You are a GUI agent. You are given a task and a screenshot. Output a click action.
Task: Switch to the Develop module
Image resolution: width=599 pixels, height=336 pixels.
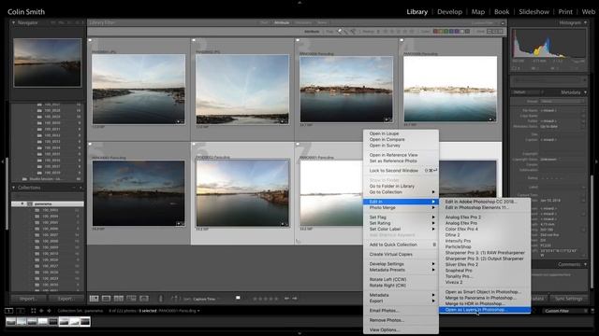coord(449,12)
